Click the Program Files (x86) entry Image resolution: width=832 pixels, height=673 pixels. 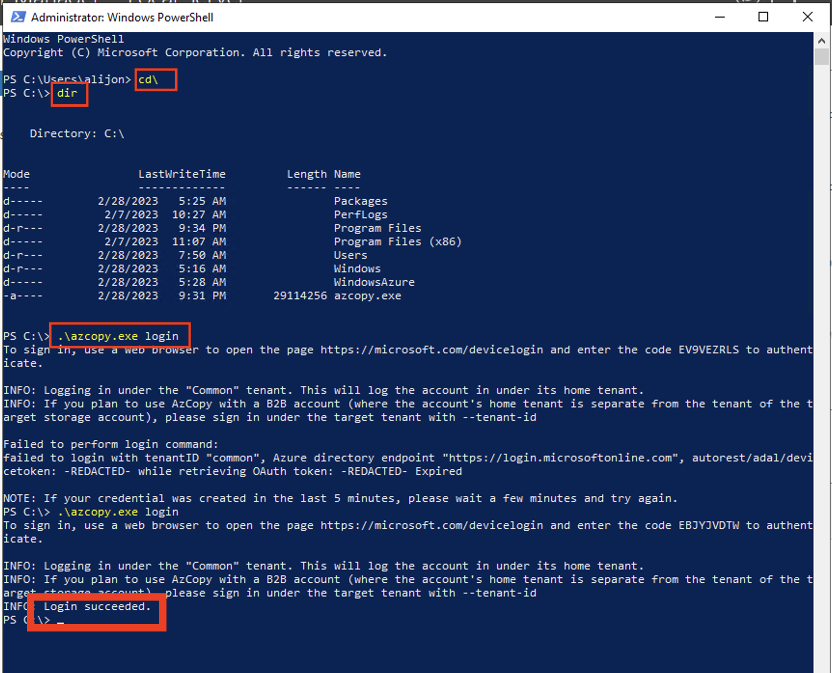click(x=397, y=241)
